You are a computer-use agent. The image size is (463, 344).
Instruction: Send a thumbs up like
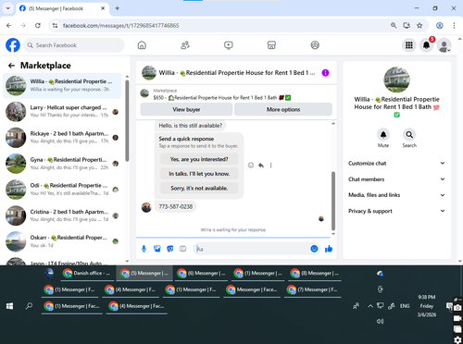(329, 249)
